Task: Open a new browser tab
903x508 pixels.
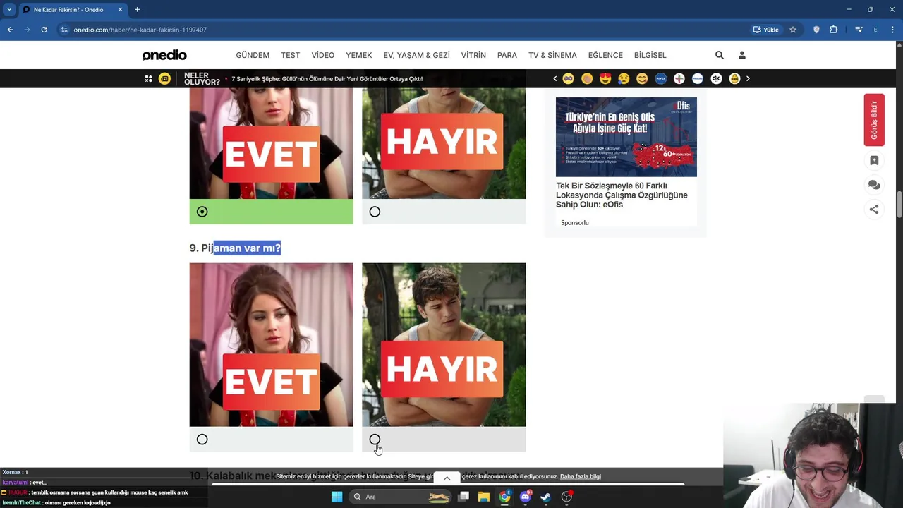Action: [x=137, y=9]
